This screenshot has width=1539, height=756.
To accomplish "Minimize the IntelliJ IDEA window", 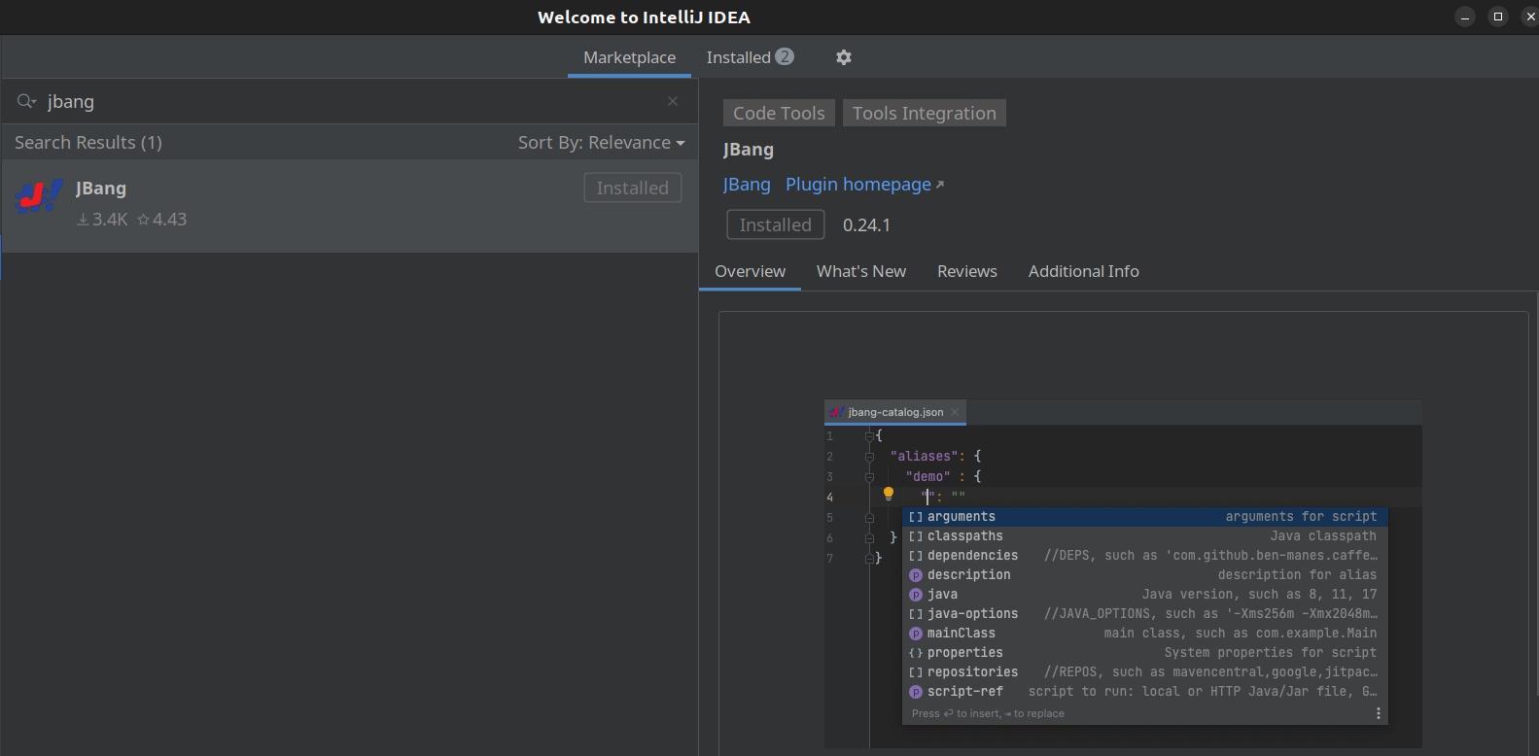I will (1465, 17).
